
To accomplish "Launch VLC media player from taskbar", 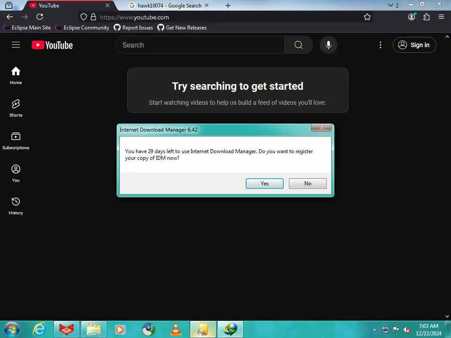I will (x=175, y=329).
